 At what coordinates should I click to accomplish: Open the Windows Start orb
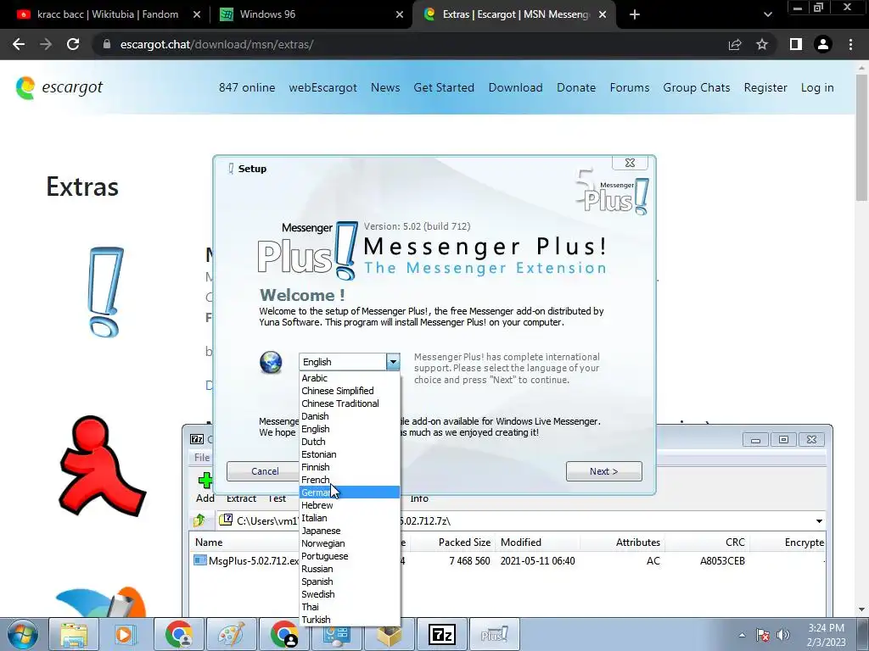tap(23, 634)
